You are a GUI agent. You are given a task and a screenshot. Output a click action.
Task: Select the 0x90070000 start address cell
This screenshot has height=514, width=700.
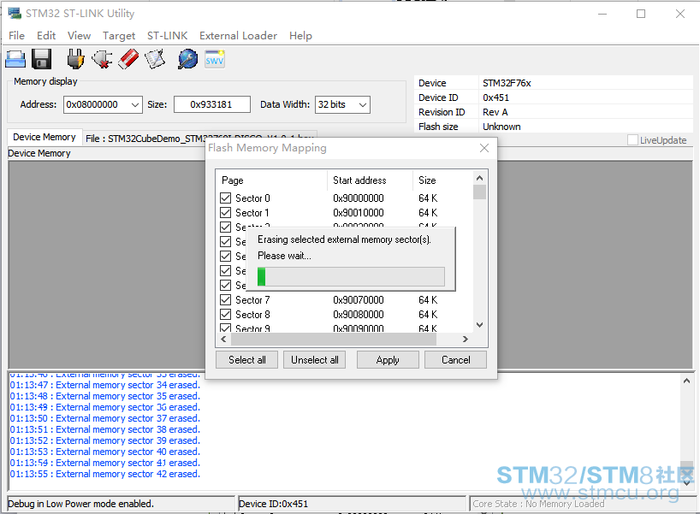(359, 300)
